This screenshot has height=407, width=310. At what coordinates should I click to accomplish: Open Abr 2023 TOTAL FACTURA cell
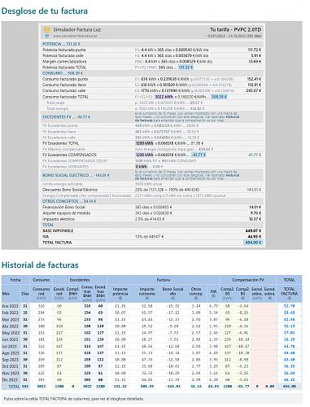coord(289,326)
